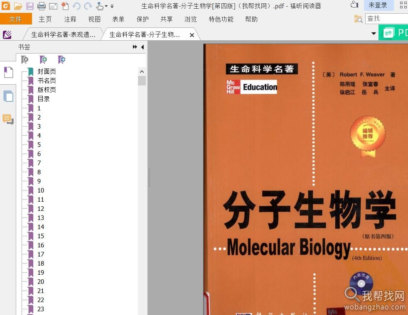Click the Foxit logo app icon
The image size is (408, 315).
coord(6,5)
